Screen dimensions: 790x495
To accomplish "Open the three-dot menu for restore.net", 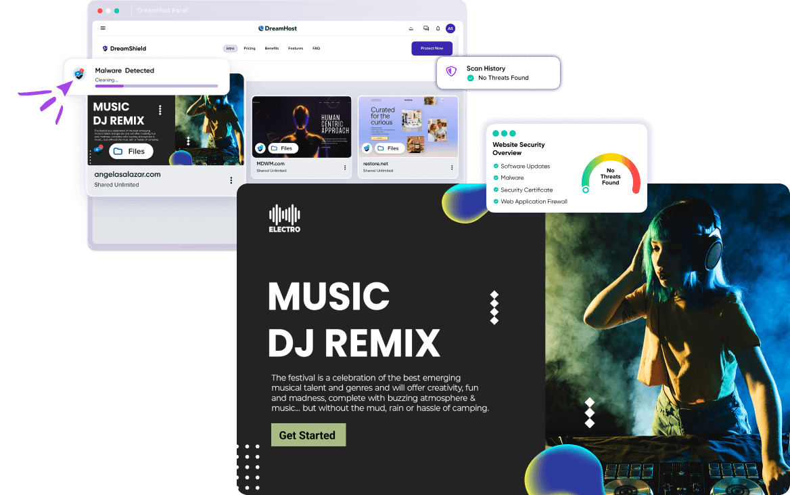I will tap(451, 167).
